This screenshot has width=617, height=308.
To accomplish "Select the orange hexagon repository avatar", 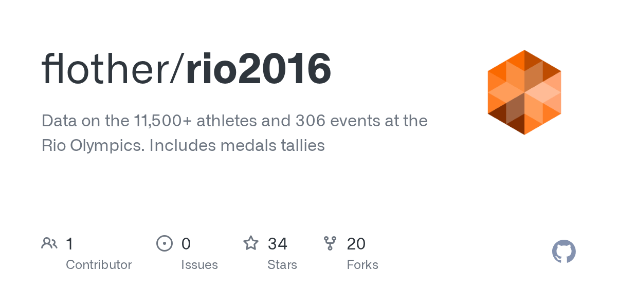I will pos(524,92).
